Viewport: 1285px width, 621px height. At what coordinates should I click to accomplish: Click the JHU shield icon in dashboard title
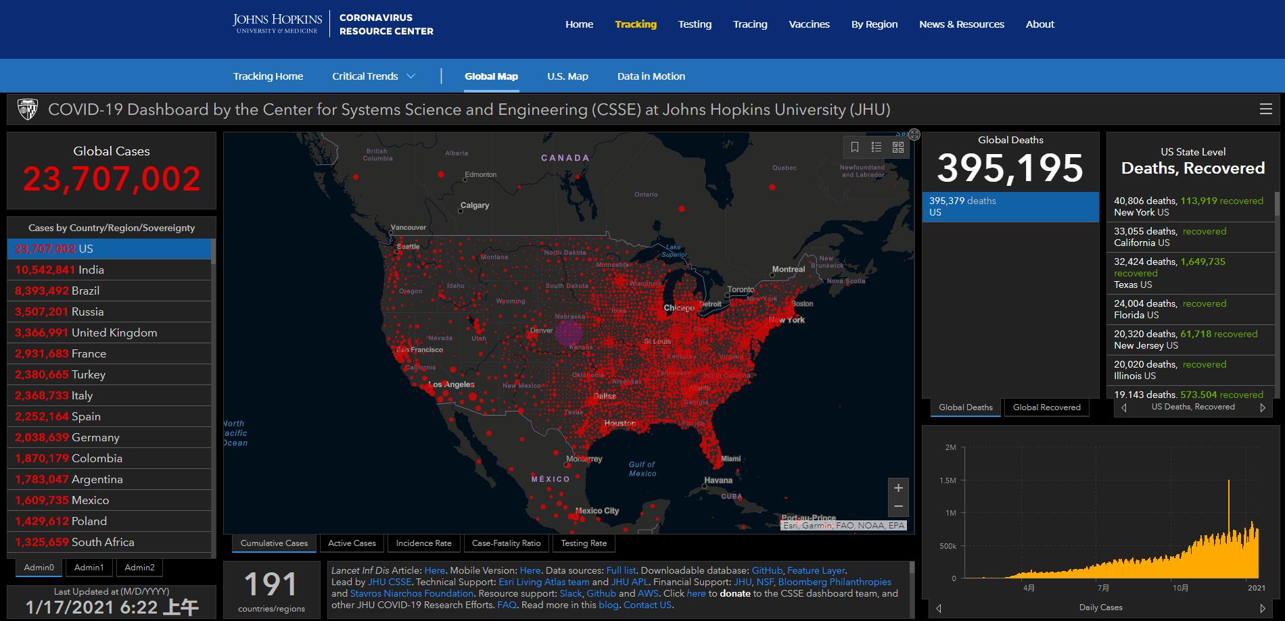(28, 109)
